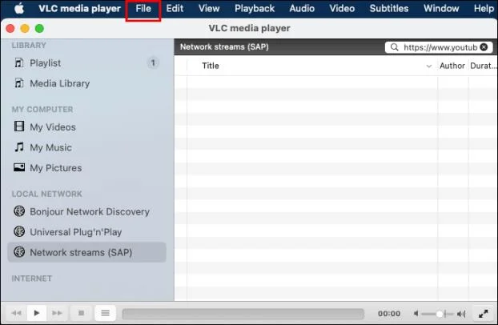Screen dimensions: 498x325
Task: Adjust the volume slider
Action: (439, 314)
